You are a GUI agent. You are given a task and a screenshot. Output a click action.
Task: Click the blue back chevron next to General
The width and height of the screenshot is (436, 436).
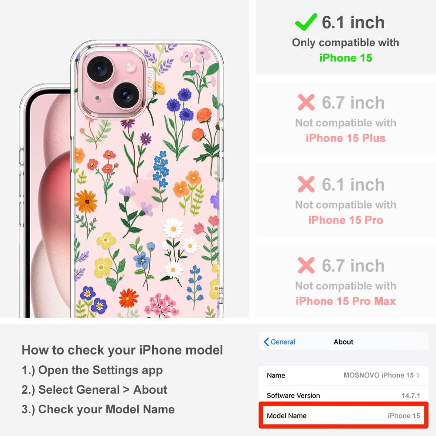(266, 342)
